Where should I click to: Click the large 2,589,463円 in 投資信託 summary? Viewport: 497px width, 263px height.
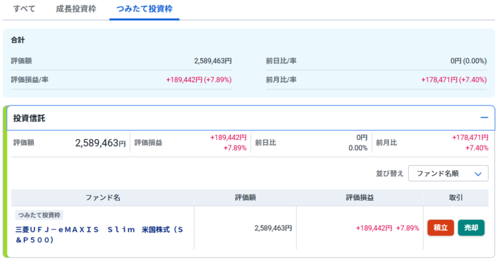100,143
